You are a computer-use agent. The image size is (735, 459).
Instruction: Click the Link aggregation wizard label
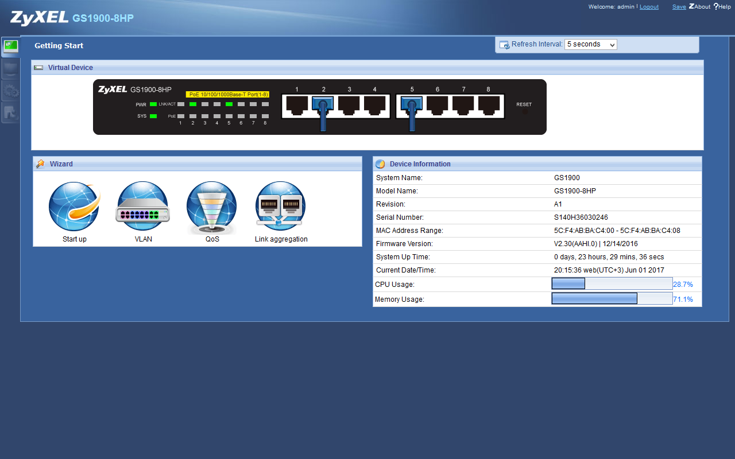[x=281, y=239]
